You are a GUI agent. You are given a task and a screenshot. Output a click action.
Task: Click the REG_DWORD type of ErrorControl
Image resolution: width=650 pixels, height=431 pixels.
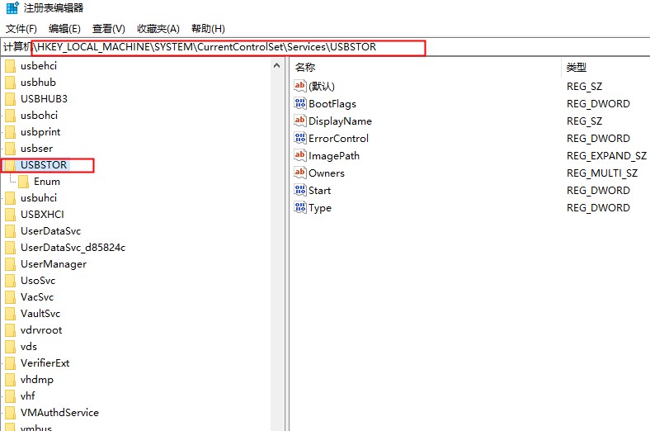pos(598,139)
